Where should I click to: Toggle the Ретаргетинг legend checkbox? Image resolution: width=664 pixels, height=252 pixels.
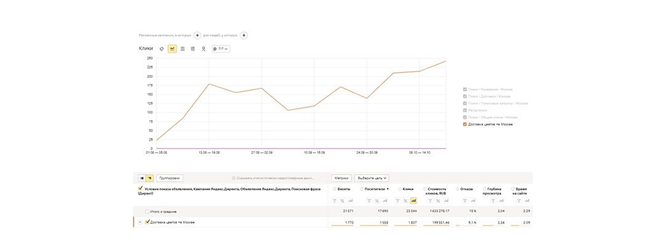pyautogui.click(x=465, y=110)
